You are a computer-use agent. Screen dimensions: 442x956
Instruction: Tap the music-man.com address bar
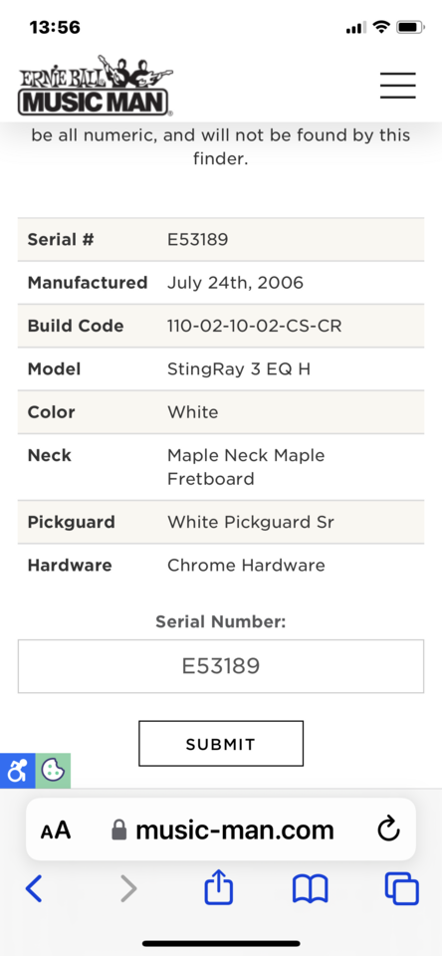click(x=221, y=830)
